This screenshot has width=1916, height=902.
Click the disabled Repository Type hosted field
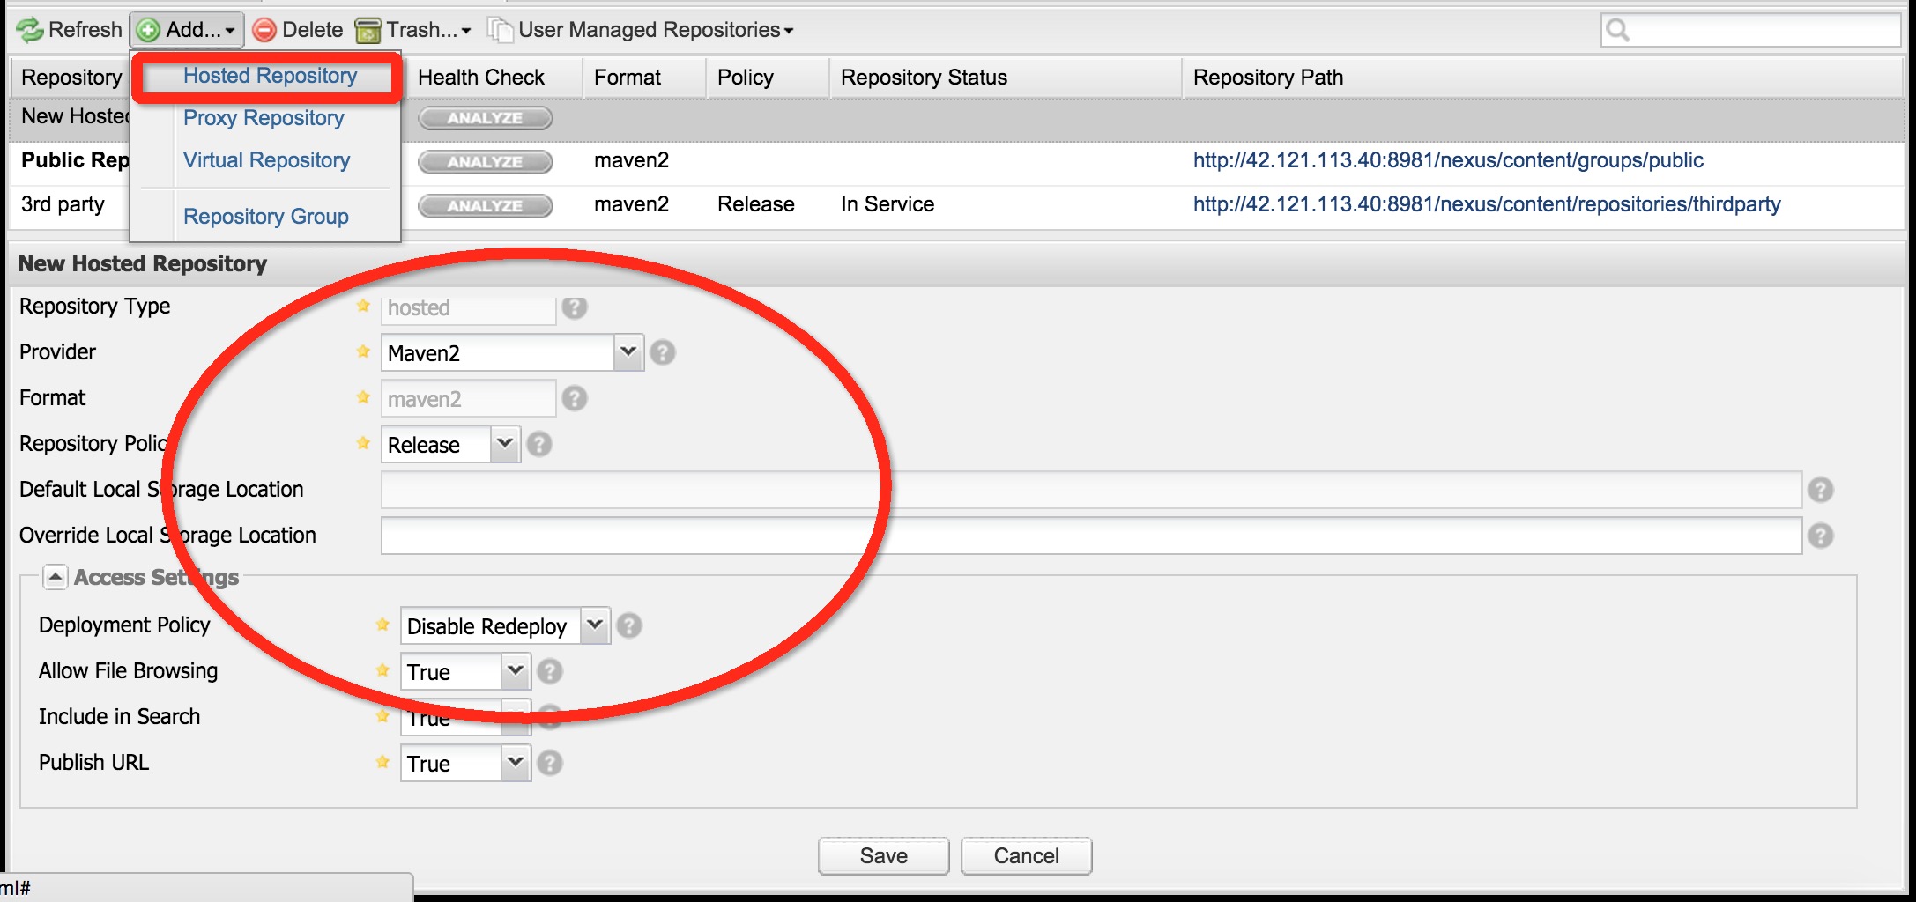[468, 307]
